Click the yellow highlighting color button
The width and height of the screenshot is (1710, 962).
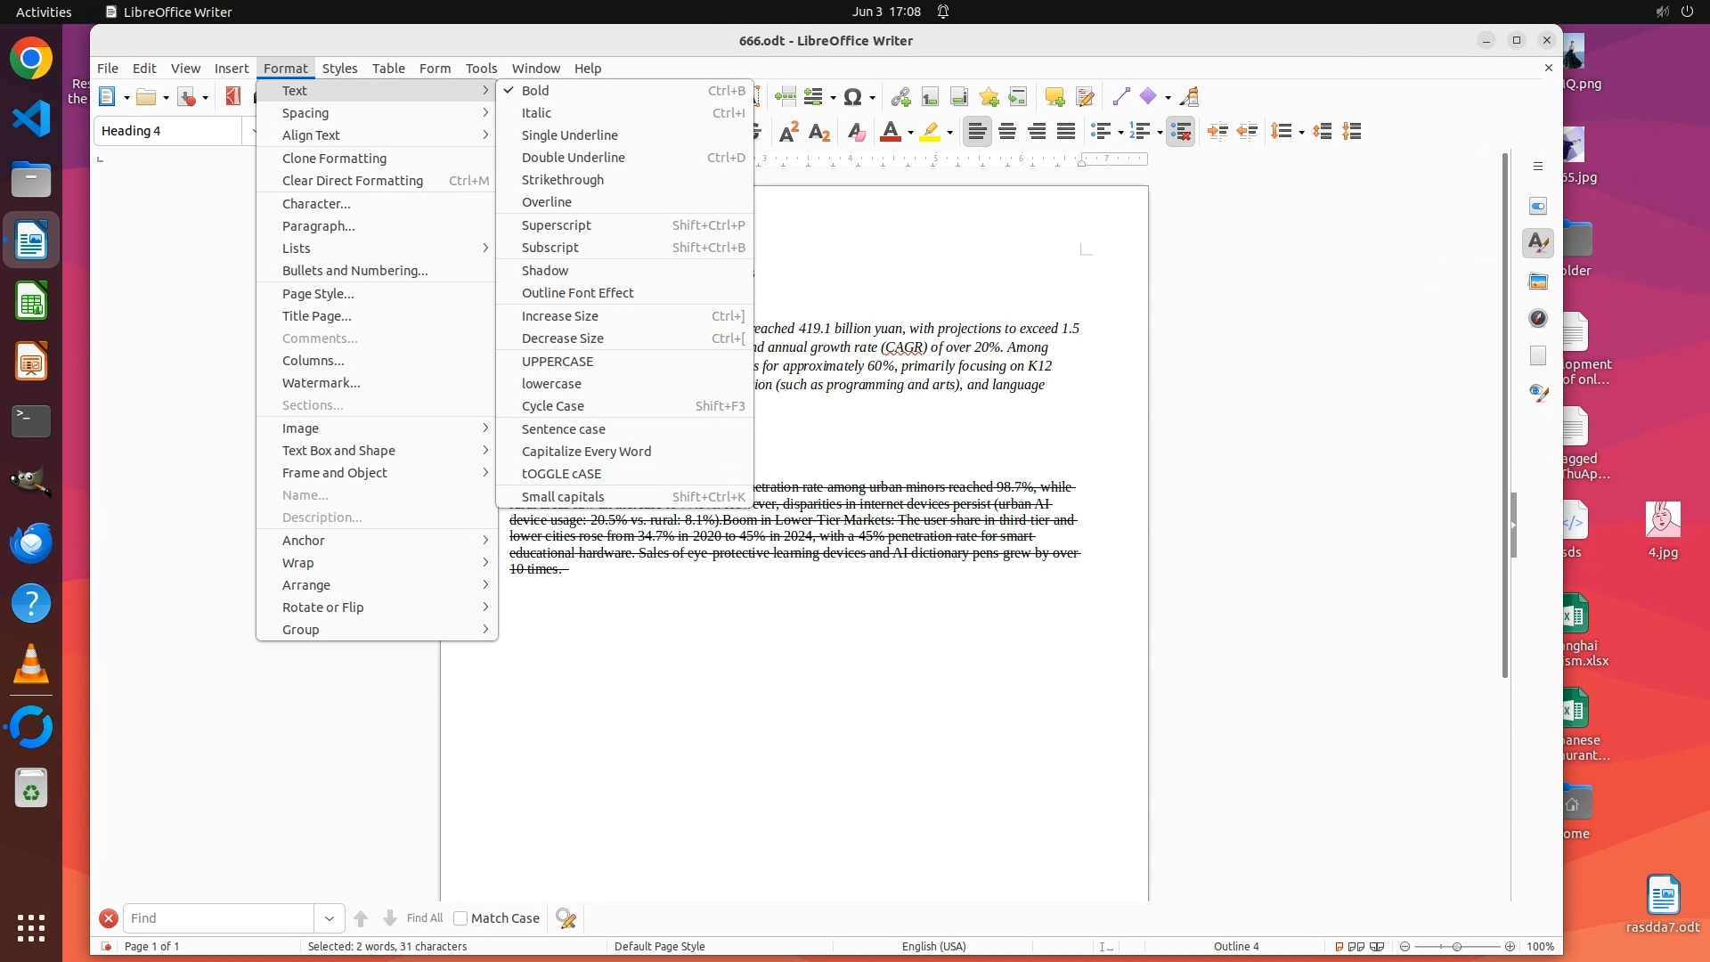coord(930,132)
